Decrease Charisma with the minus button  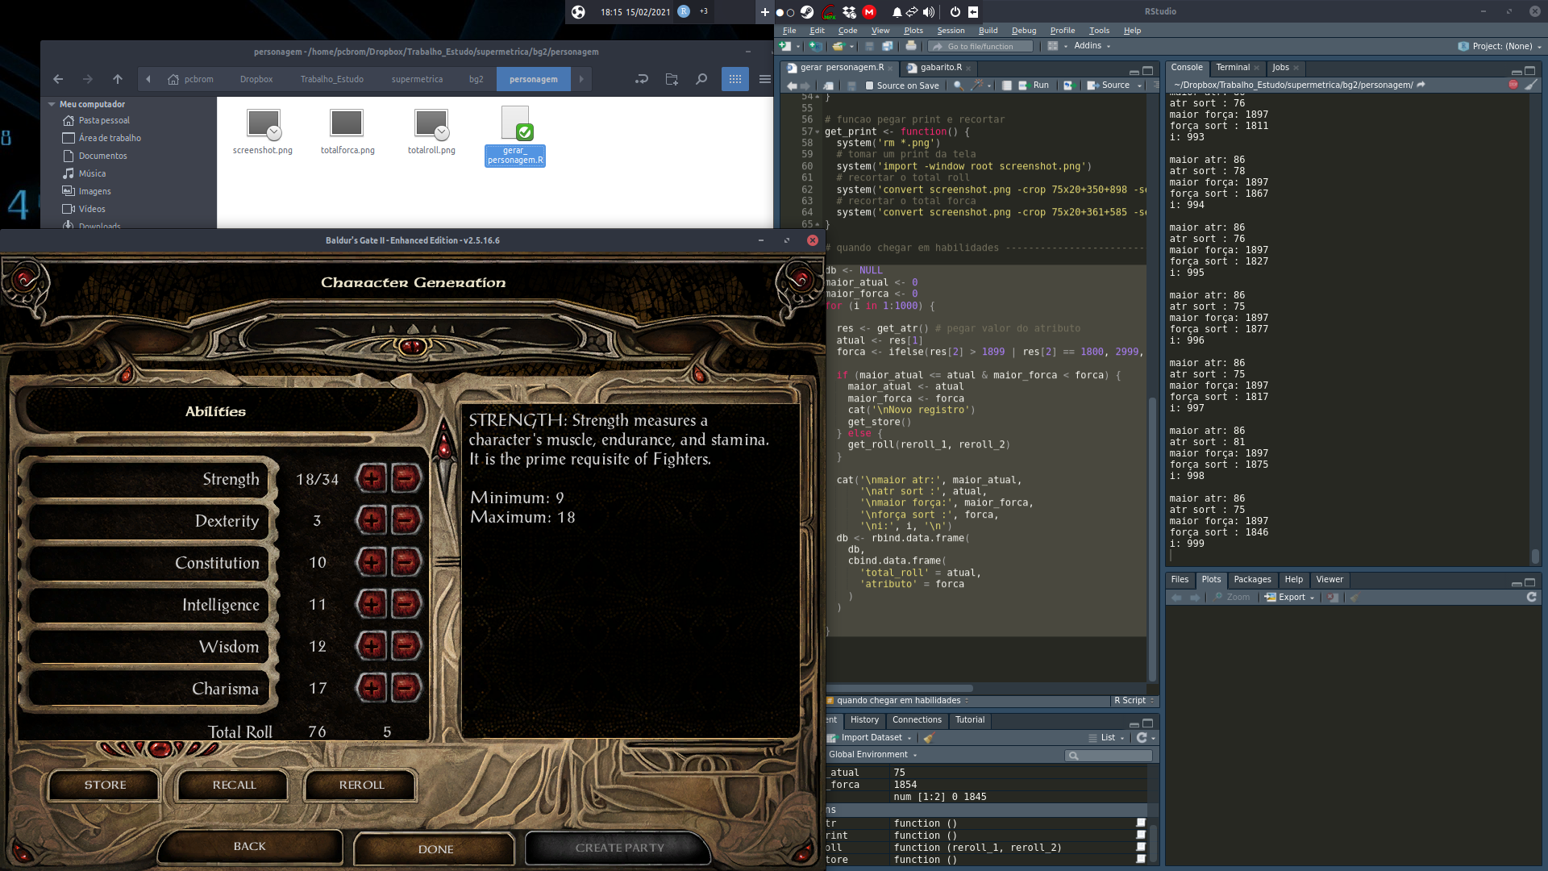[406, 688]
